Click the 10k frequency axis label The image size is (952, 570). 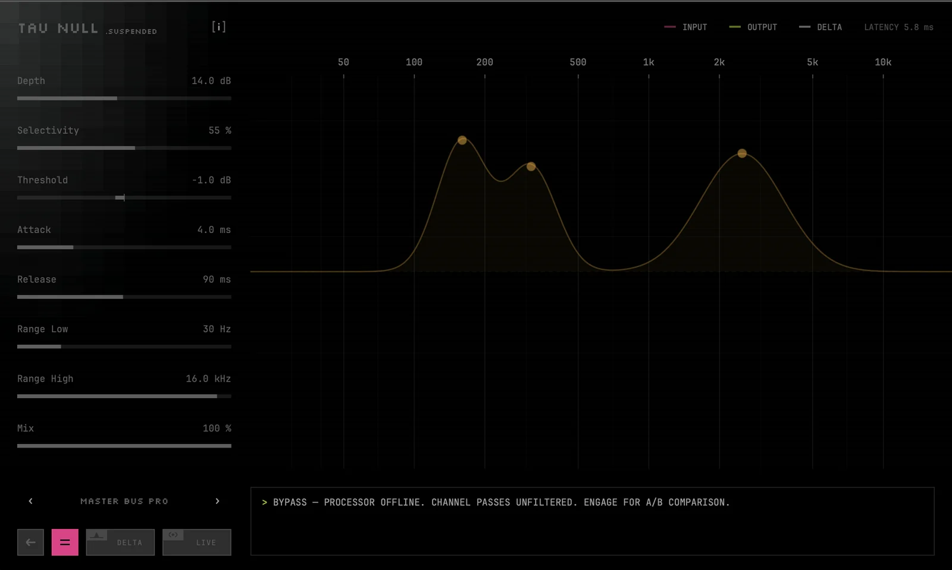883,62
